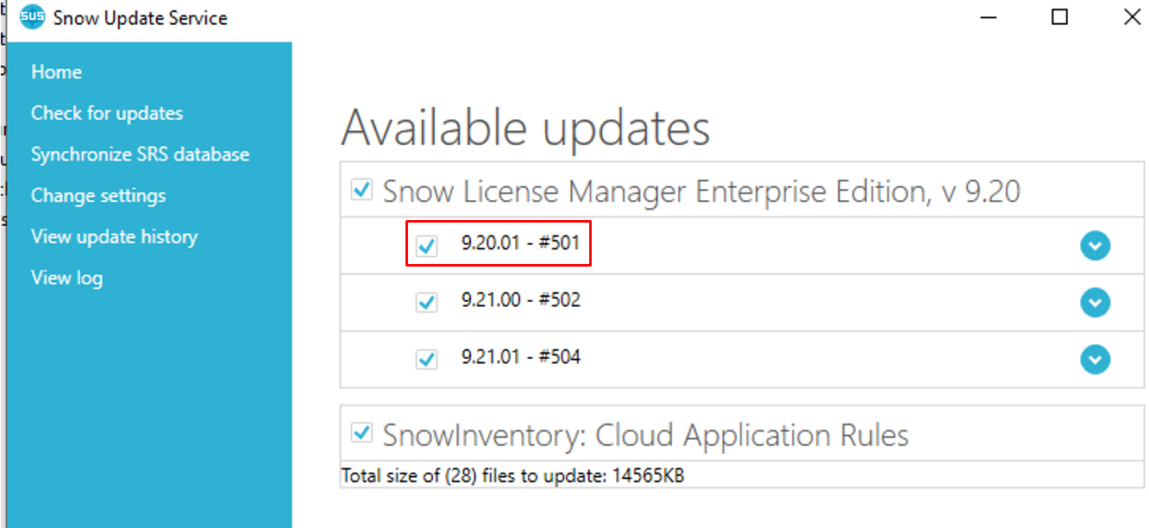Viewport: 1149px width, 528px height.
Task: Expand details for update 9.21.01 - #504
Action: pyautogui.click(x=1095, y=359)
